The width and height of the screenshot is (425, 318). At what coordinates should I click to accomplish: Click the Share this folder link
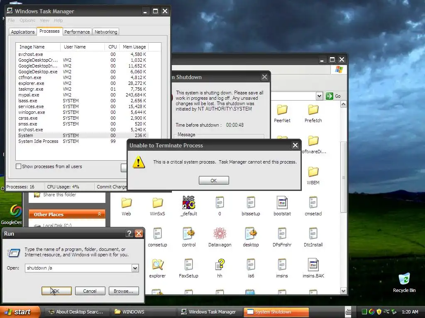tap(59, 195)
